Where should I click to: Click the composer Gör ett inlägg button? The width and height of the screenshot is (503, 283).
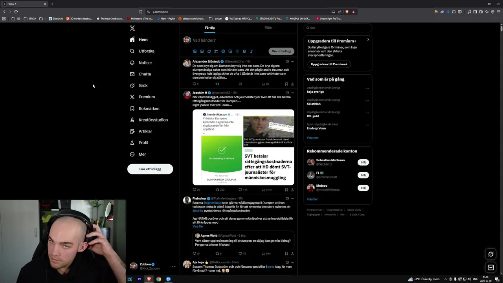(x=281, y=51)
